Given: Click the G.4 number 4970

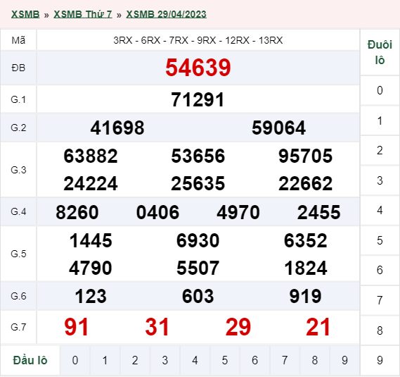Looking at the screenshot, I should click(x=238, y=212).
